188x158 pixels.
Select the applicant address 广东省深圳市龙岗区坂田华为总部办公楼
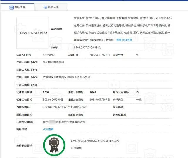click(x=66, y=77)
